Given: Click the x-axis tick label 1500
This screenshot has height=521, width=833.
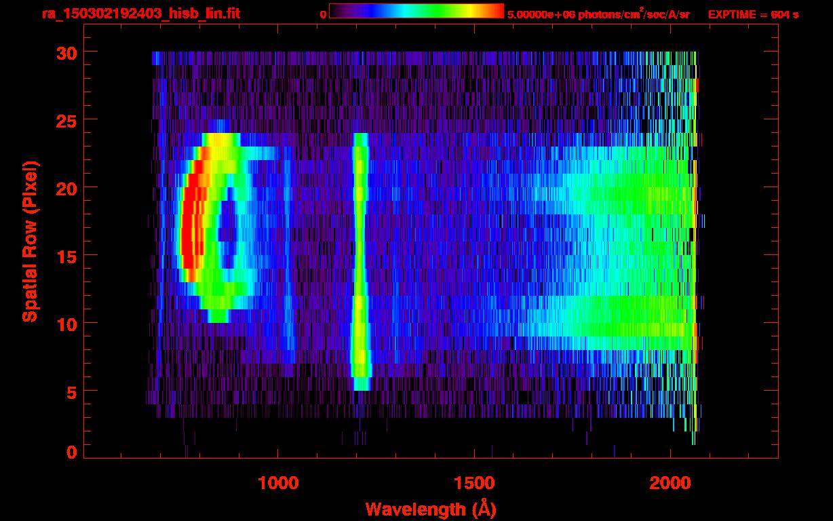Looking at the screenshot, I should (x=474, y=482).
